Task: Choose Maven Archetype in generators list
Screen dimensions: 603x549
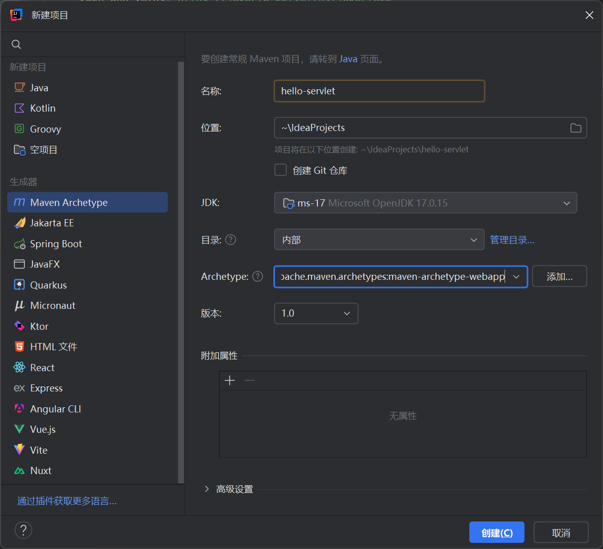Action: click(87, 202)
